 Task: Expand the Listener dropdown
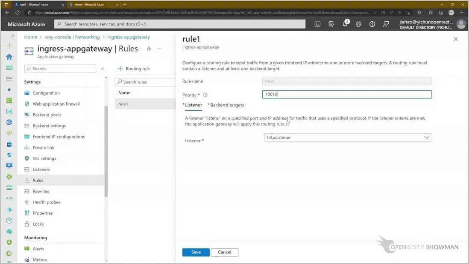point(348,138)
